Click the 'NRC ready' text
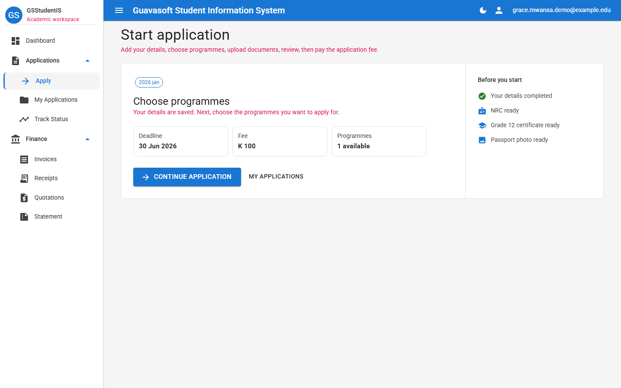 point(505,111)
